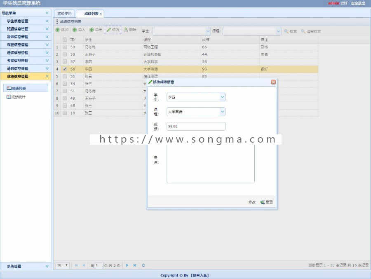Click the ID column header
The image size is (371, 279).
coord(75,40)
